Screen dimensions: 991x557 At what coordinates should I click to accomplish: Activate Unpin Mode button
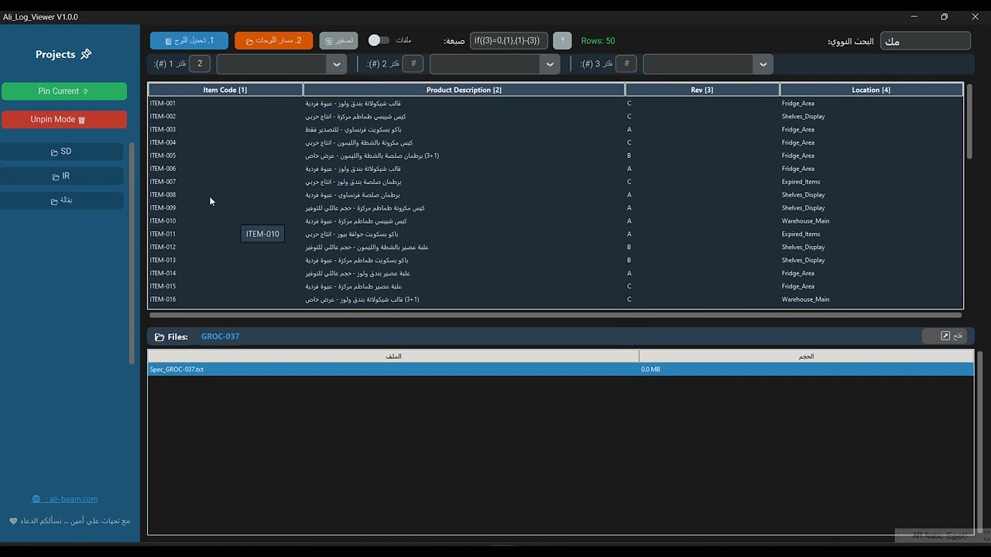pos(64,120)
